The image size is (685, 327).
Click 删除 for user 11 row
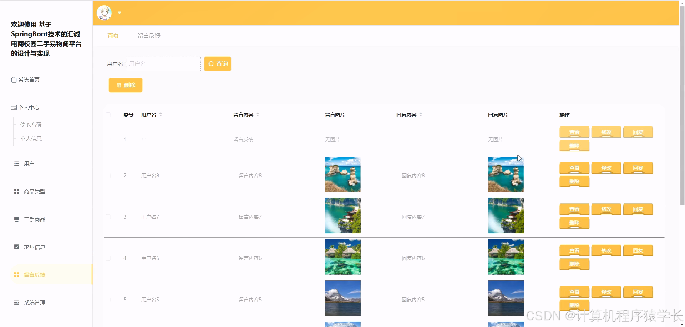[574, 146]
